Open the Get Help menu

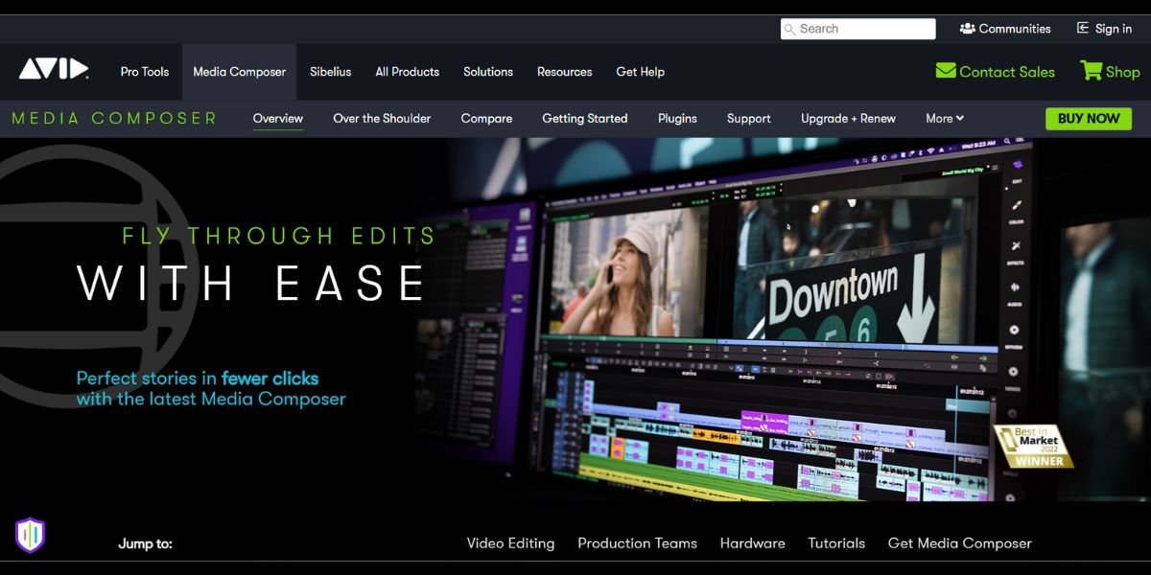coord(641,72)
